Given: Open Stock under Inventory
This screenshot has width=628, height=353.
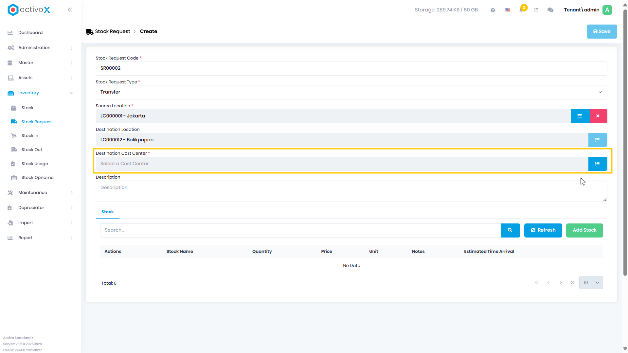Looking at the screenshot, I should [x=27, y=108].
